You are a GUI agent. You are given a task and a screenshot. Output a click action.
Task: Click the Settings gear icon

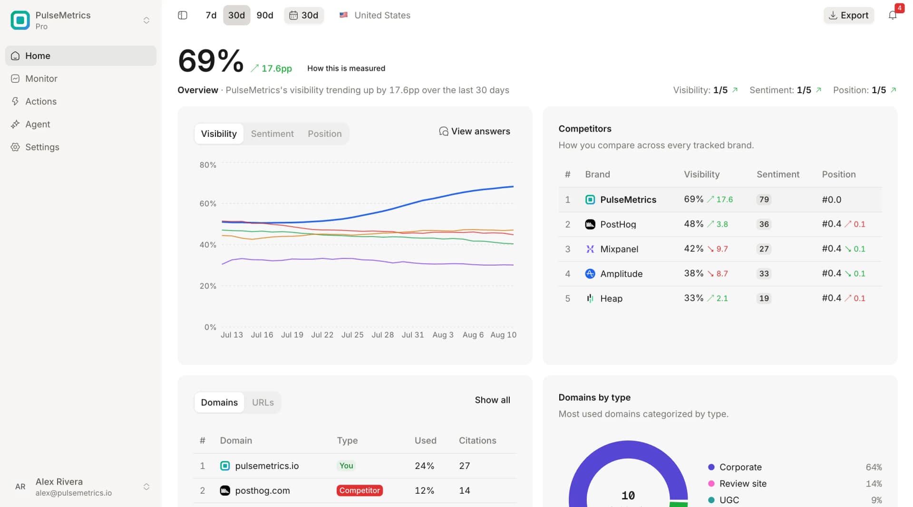[15, 147]
